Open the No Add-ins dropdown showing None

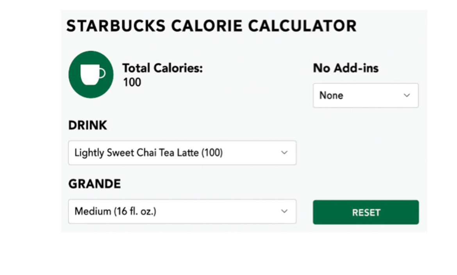(365, 95)
